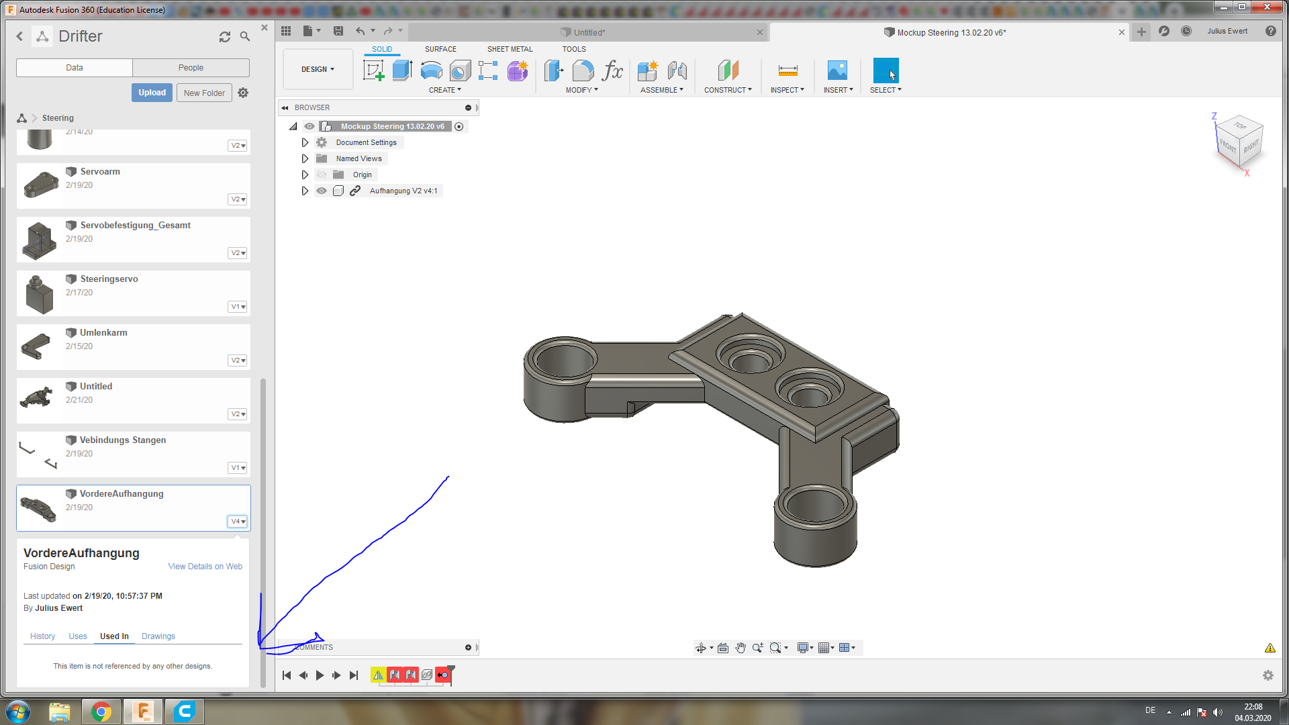Open Servoarm V2 version dropdown
Viewport: 1289px width, 725px height.
coord(238,199)
